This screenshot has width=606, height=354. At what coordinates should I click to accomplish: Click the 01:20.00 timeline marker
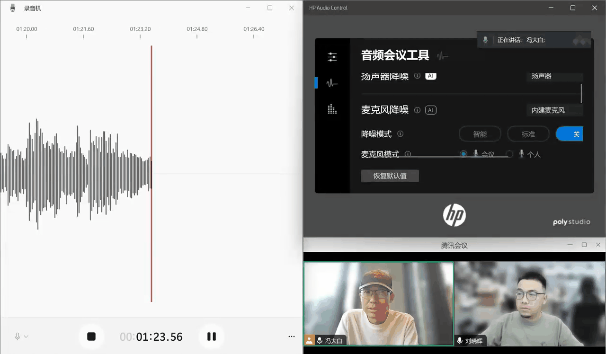click(27, 29)
